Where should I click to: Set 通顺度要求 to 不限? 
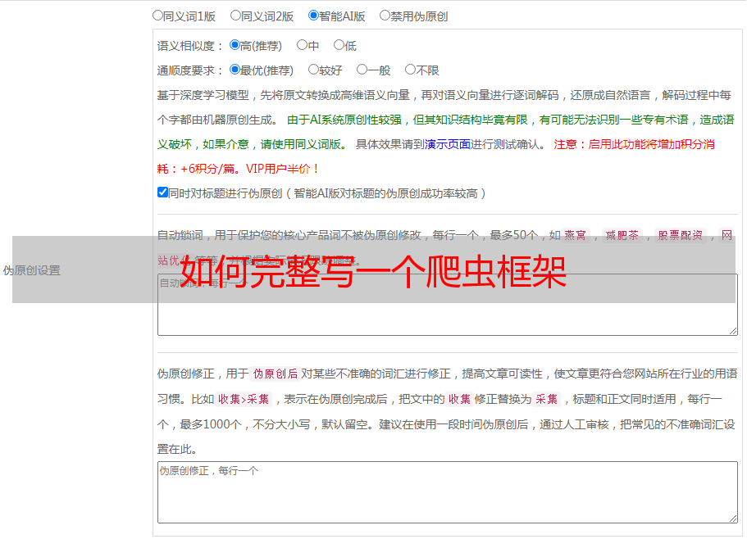click(x=410, y=70)
